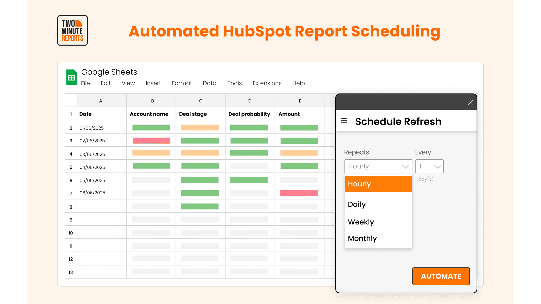
Task: Close the Schedule Refresh panel
Action: pyautogui.click(x=470, y=102)
